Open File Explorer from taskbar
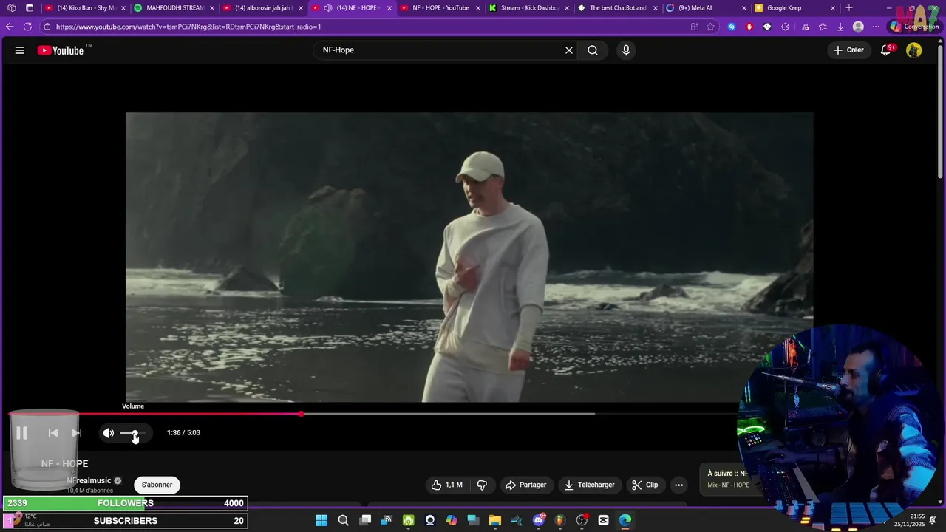This screenshot has height=532, width=946. pos(495,520)
